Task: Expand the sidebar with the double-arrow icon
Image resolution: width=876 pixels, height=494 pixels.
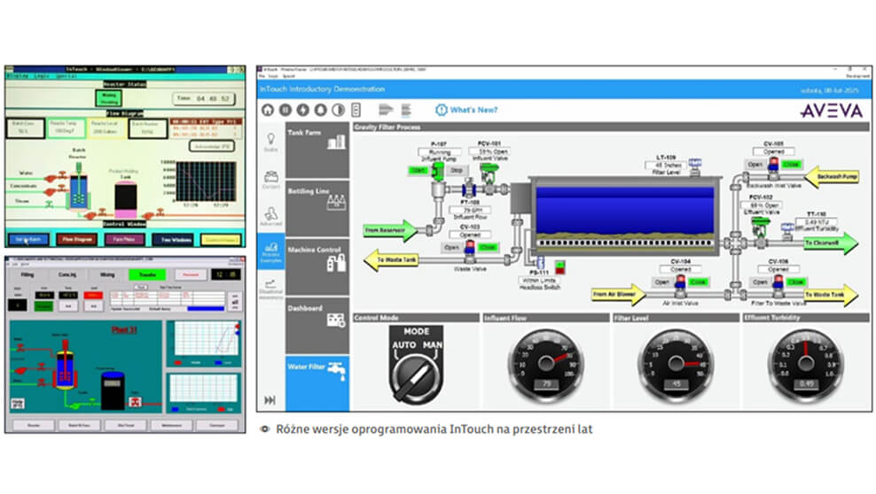Action: tap(270, 400)
